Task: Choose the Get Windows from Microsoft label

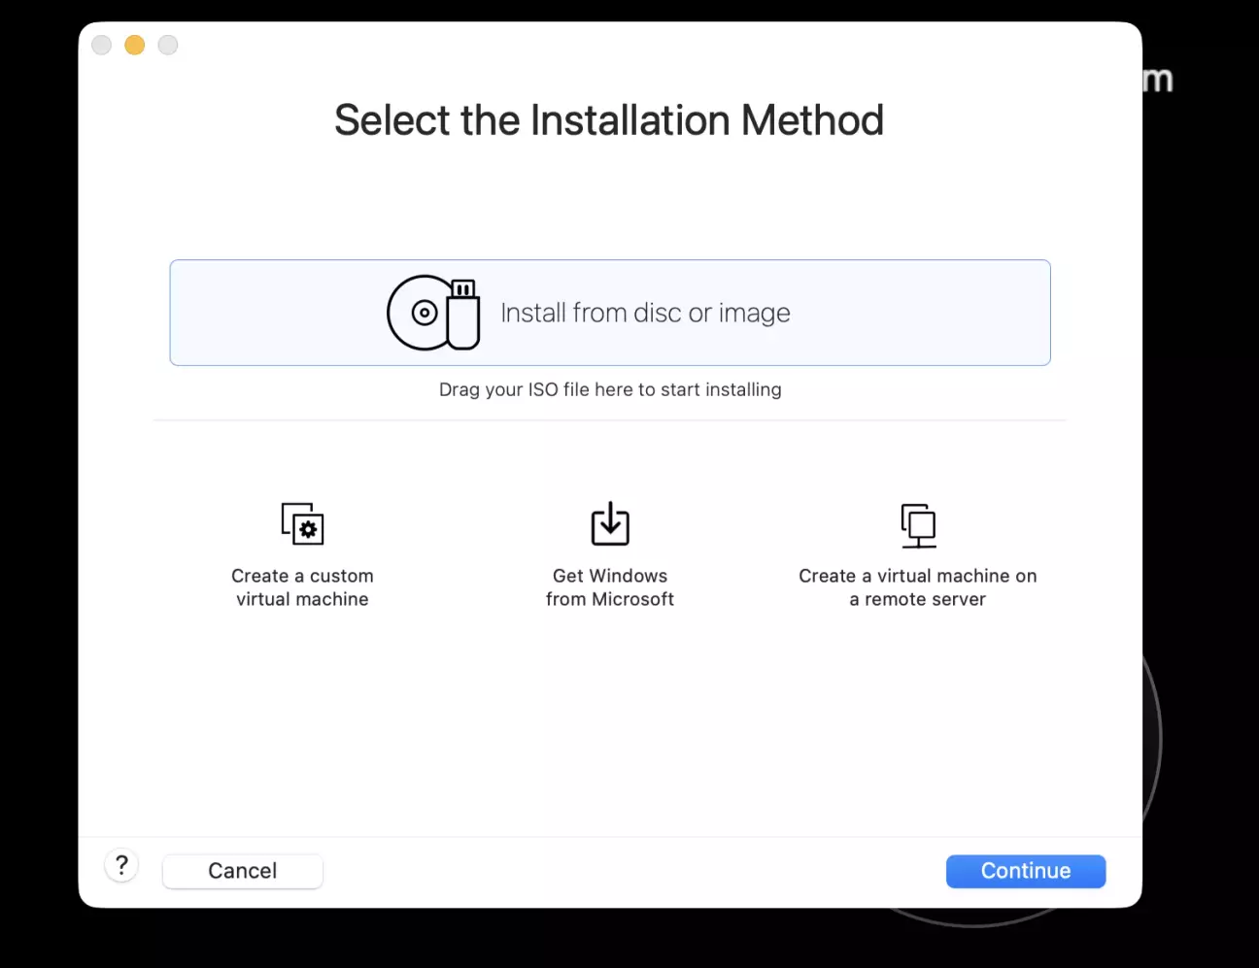Action: [x=610, y=587]
